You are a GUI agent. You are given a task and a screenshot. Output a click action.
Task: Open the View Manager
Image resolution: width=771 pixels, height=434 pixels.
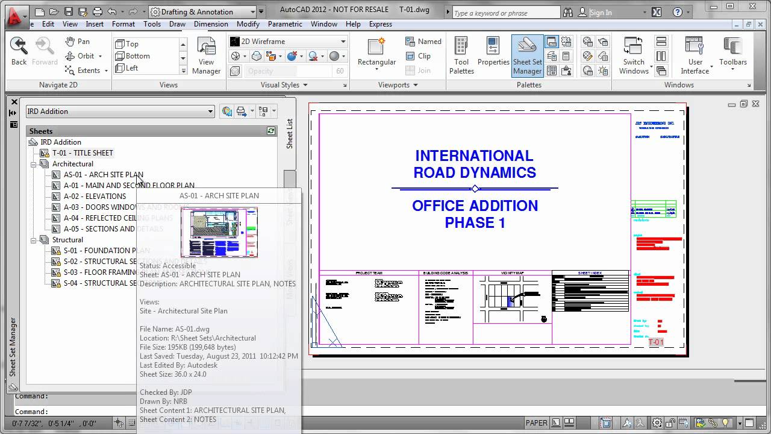tap(206, 55)
